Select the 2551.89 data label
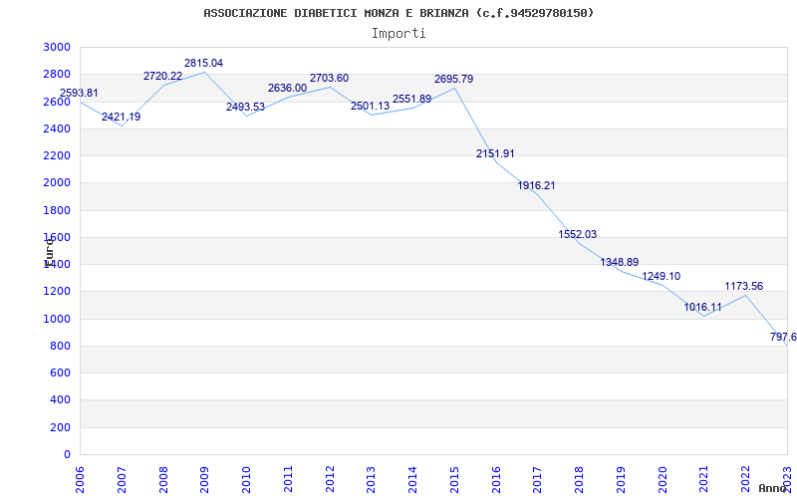 pos(411,99)
